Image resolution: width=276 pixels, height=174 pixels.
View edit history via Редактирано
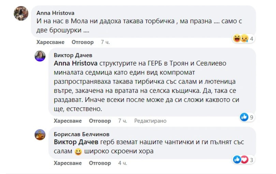(x=150, y=121)
